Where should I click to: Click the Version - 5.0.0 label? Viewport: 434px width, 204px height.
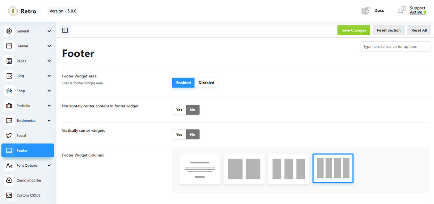tap(63, 11)
